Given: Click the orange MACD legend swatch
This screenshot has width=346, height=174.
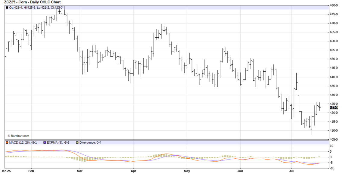Looking at the screenshot, I should pos(7,143).
